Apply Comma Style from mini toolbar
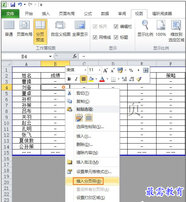 click(138, 70)
